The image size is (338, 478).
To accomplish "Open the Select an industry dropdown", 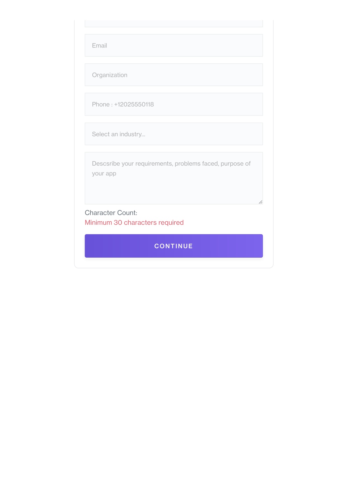I will pos(174,134).
